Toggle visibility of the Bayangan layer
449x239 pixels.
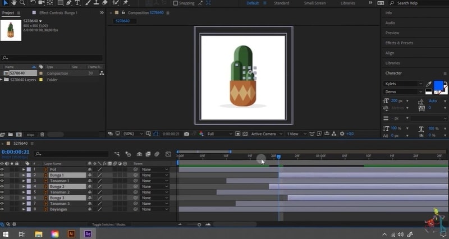[3, 209]
